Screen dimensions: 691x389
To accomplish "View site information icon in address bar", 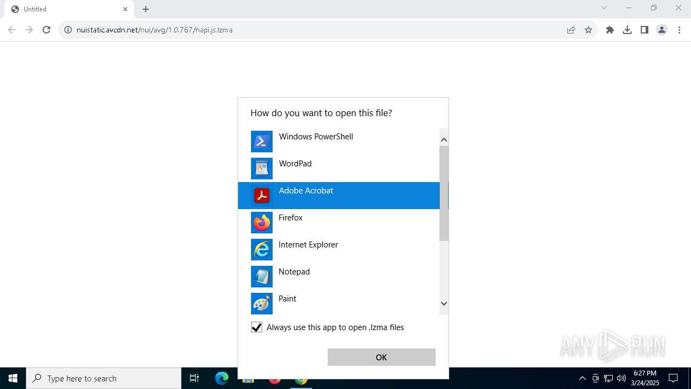I will (x=68, y=30).
